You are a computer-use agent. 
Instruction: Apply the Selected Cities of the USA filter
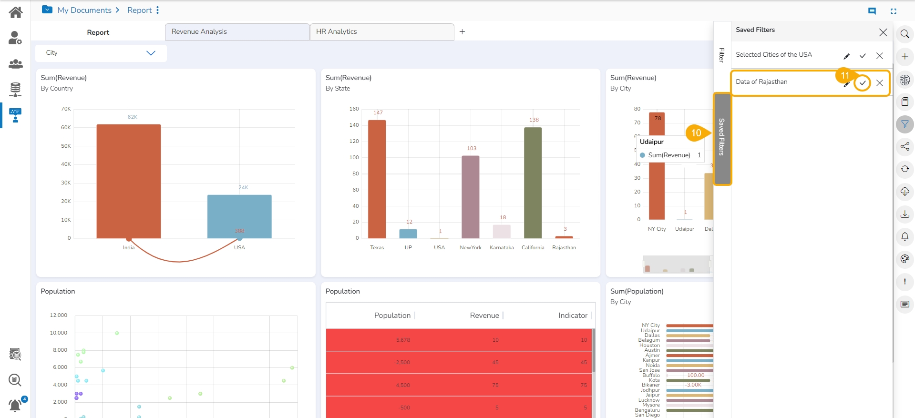862,56
